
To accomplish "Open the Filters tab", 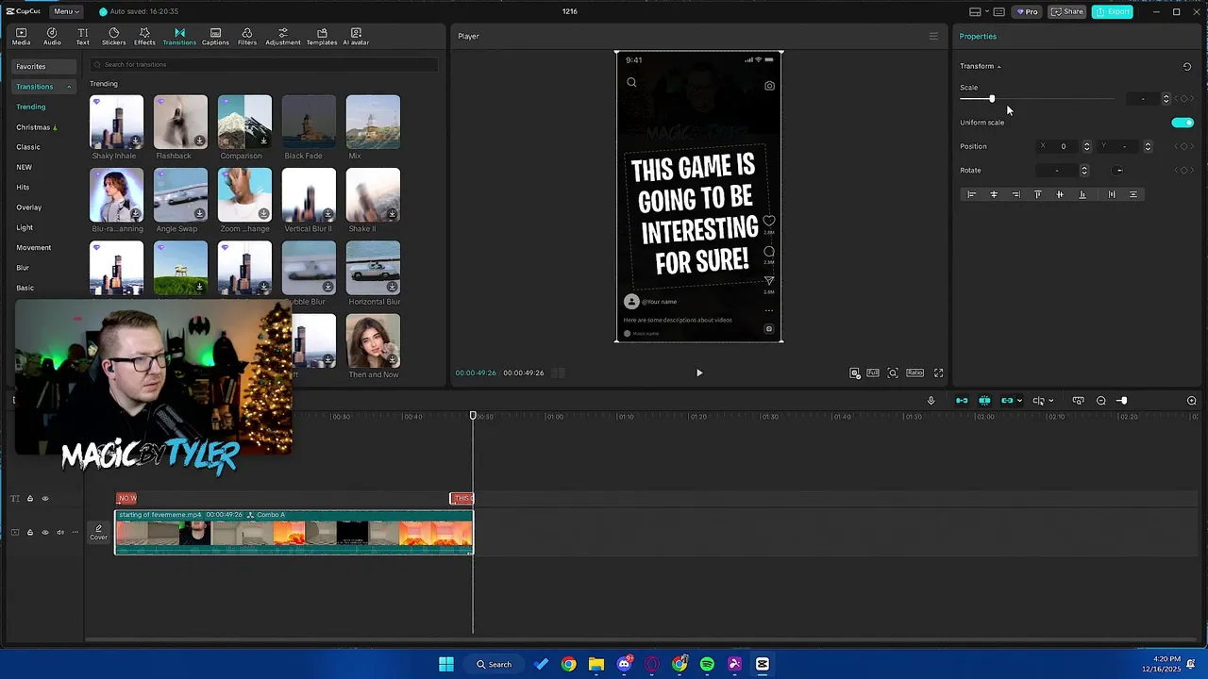I will coord(247,37).
